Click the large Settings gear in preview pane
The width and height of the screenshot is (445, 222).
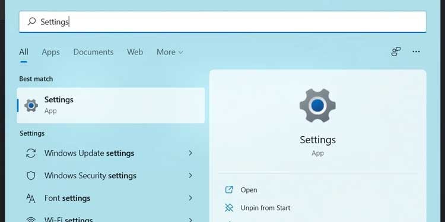coord(317,105)
